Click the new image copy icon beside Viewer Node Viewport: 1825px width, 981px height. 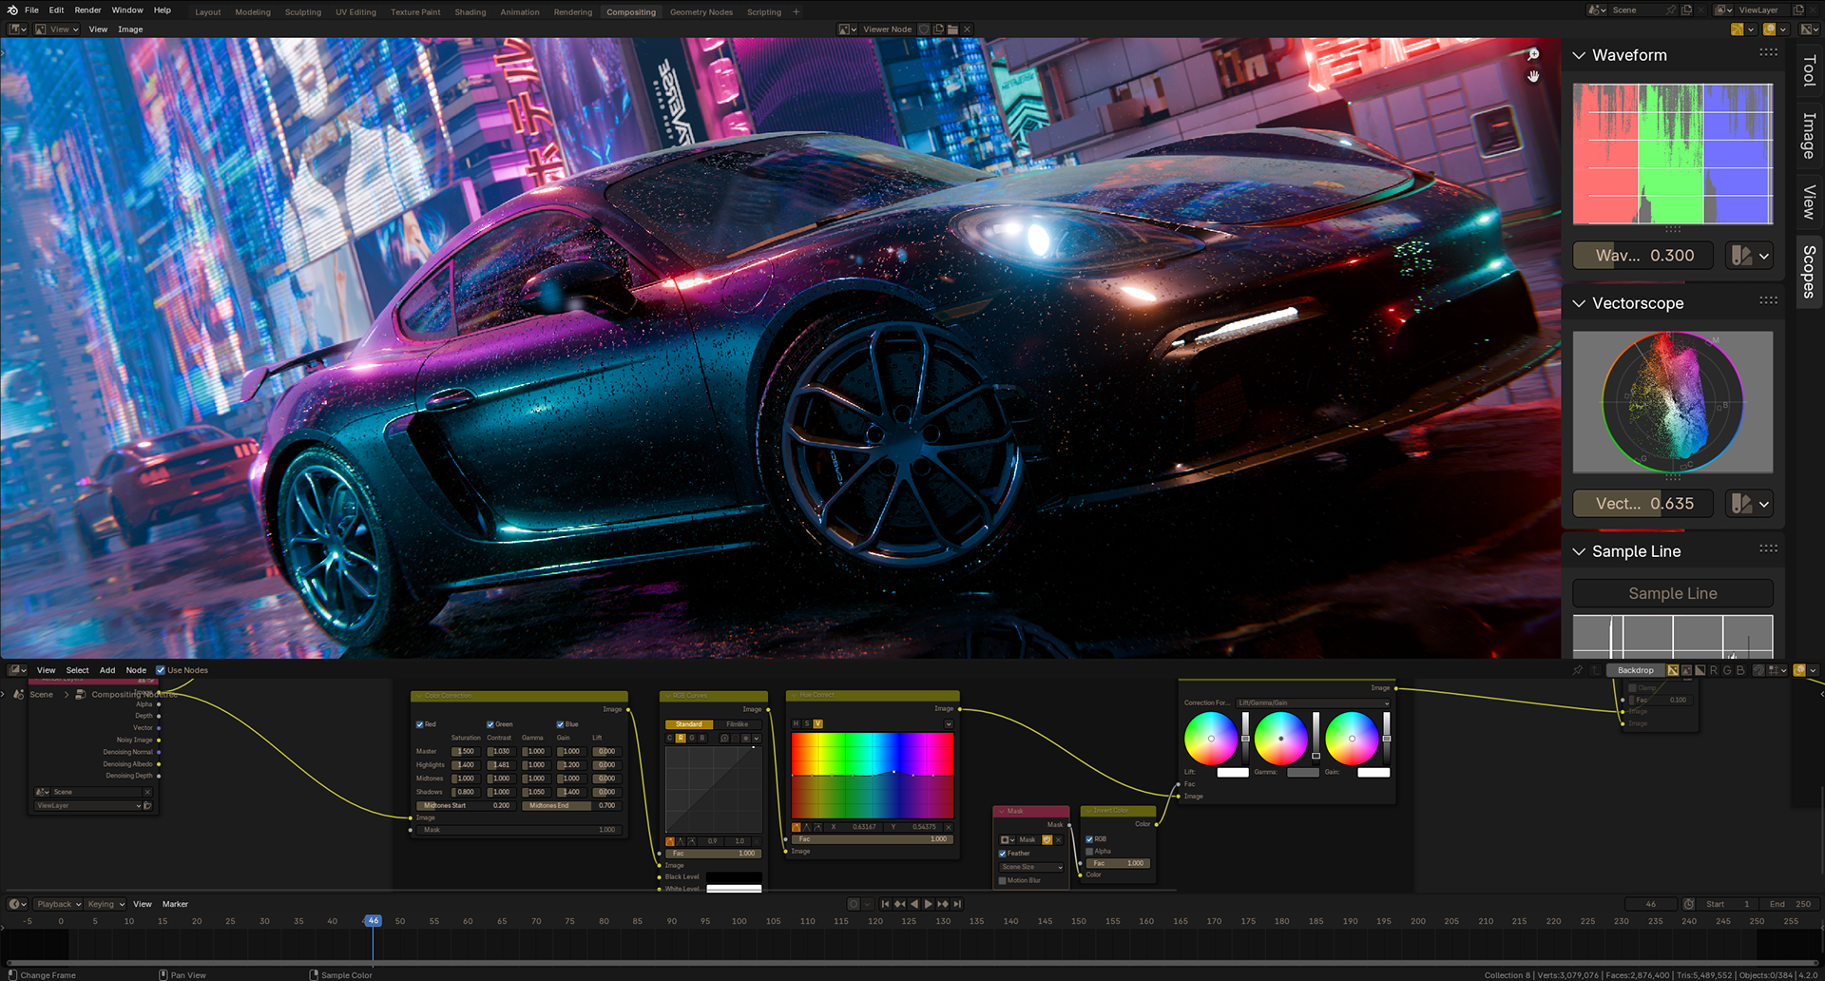click(938, 29)
